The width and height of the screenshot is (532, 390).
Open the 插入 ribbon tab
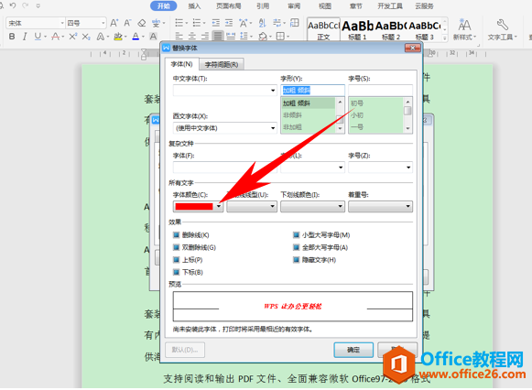(194, 6)
